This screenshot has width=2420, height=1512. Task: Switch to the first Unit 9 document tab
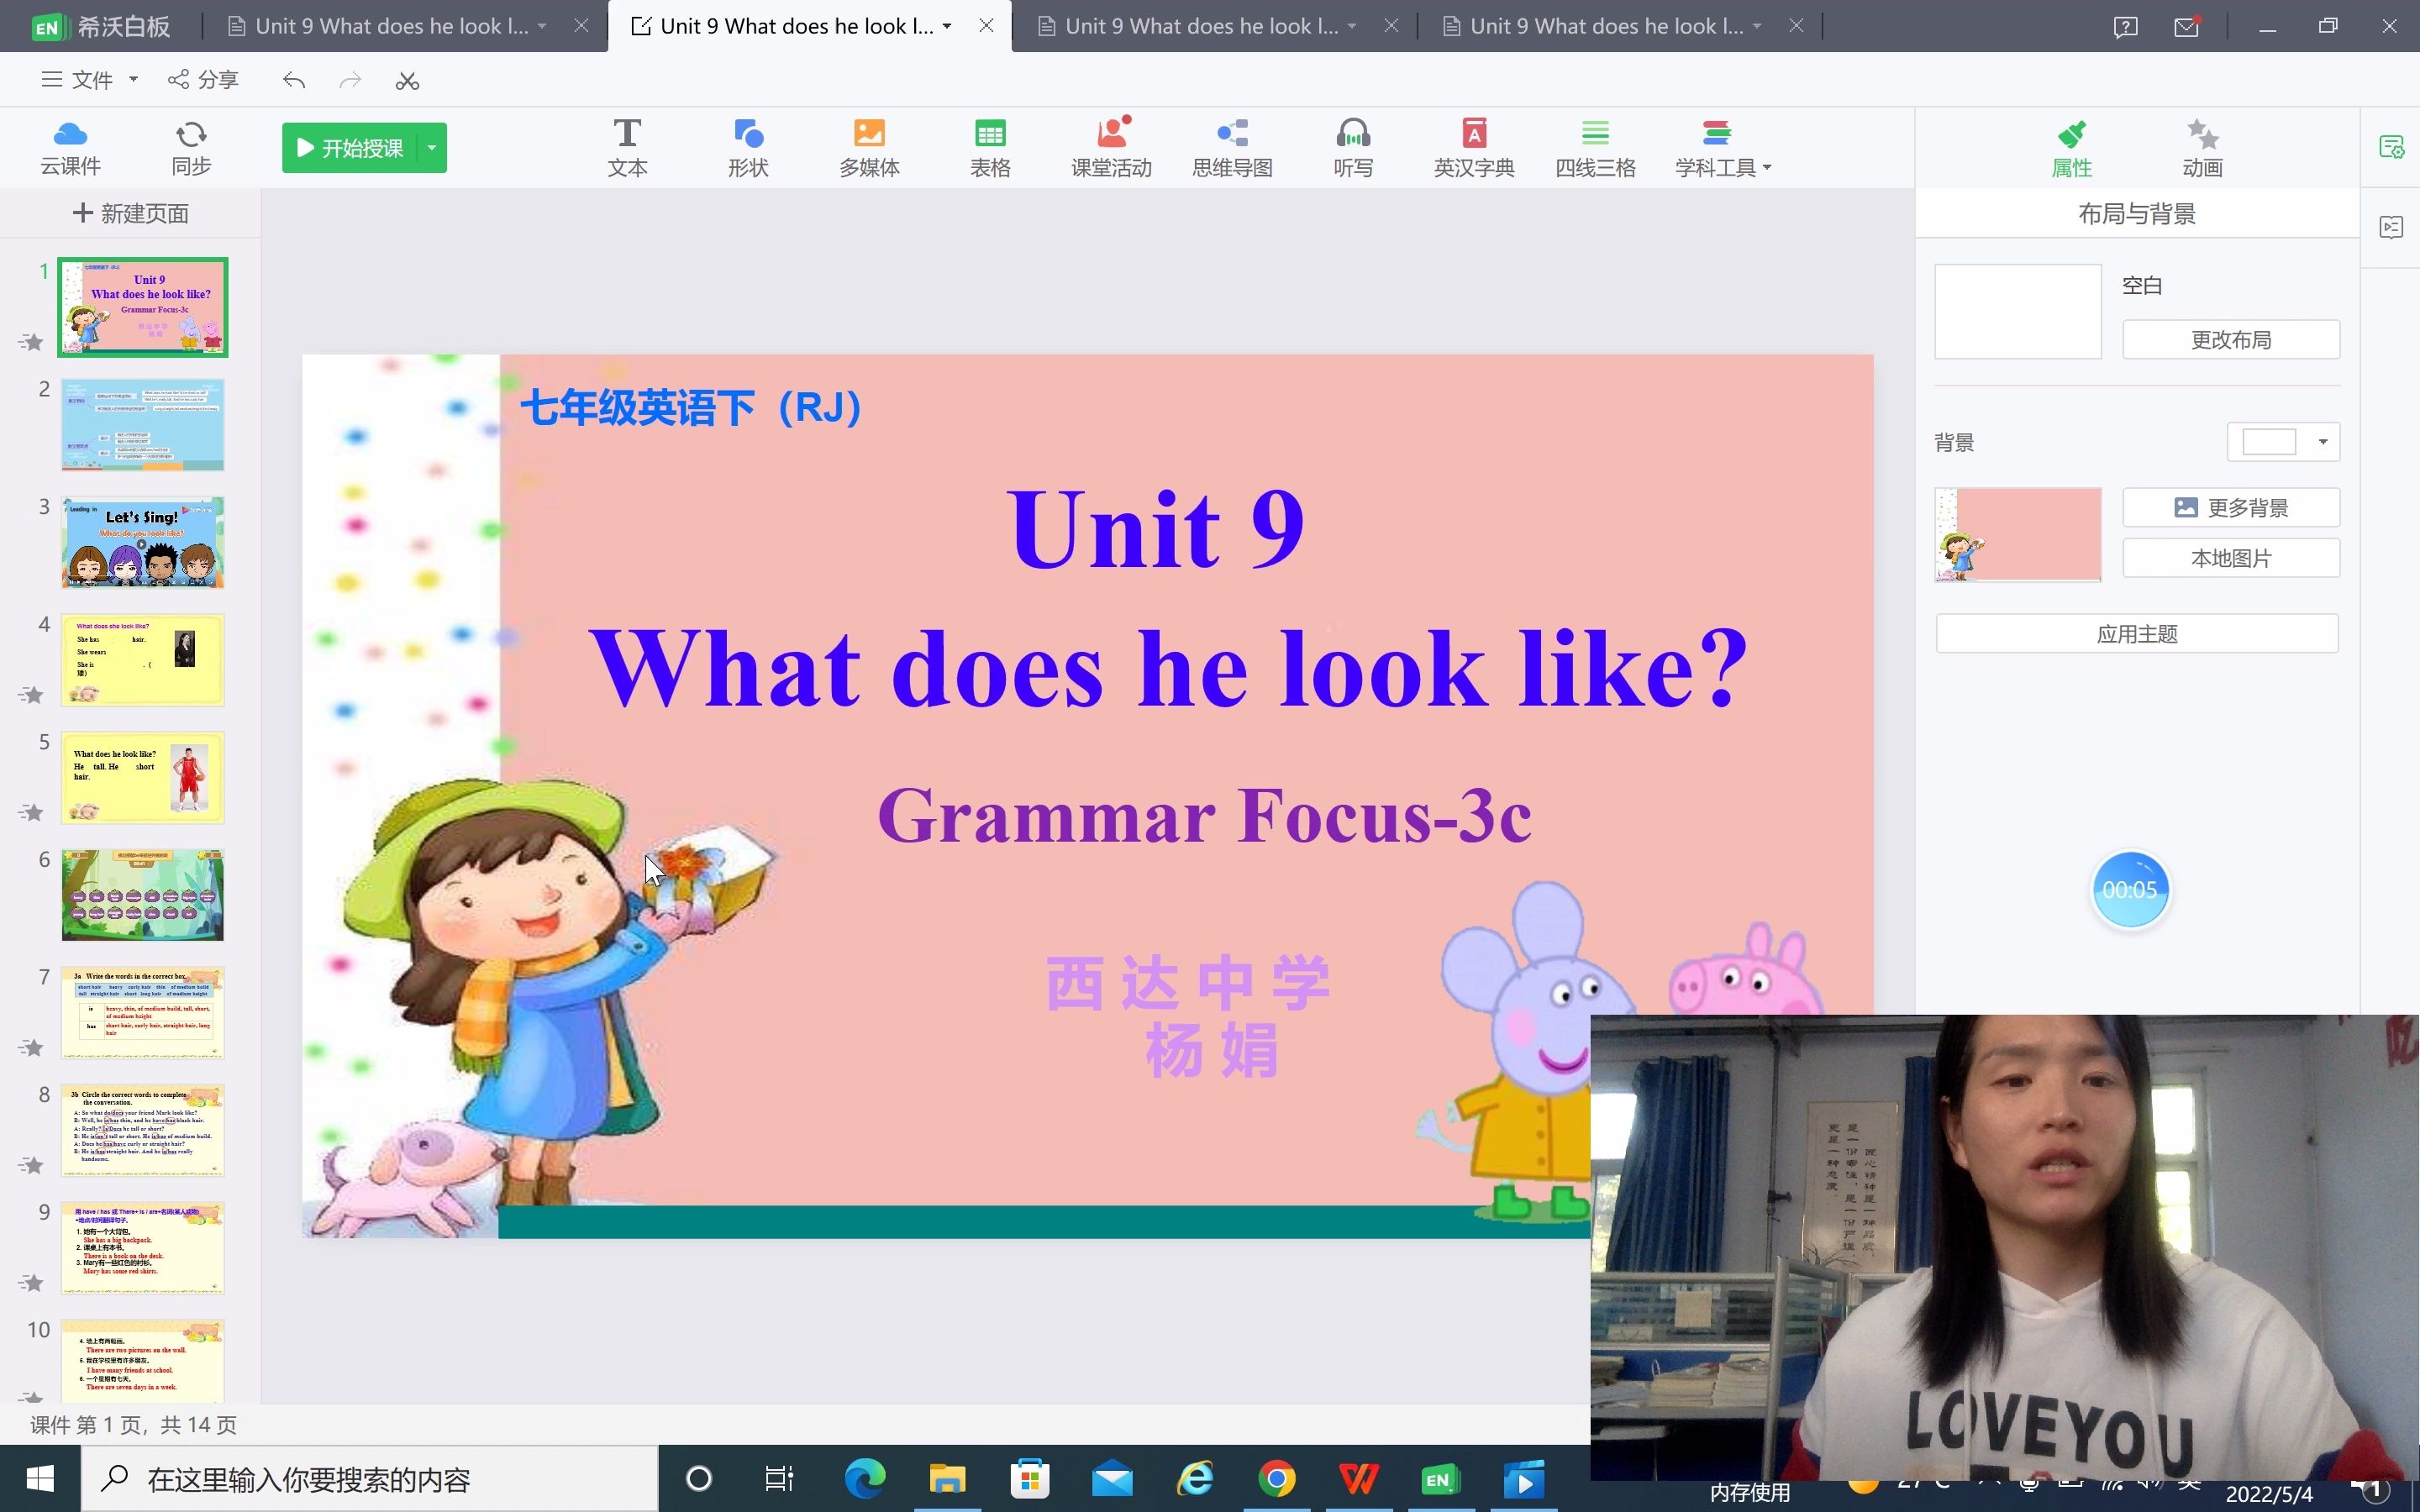pyautogui.click(x=391, y=27)
